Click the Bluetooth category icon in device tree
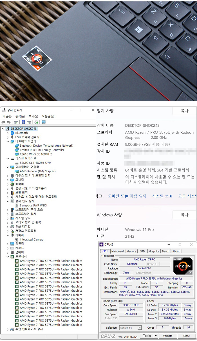 [x=12, y=133]
